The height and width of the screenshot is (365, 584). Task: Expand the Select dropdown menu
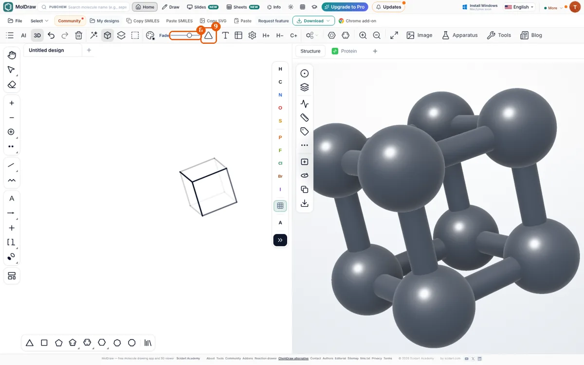(x=39, y=21)
